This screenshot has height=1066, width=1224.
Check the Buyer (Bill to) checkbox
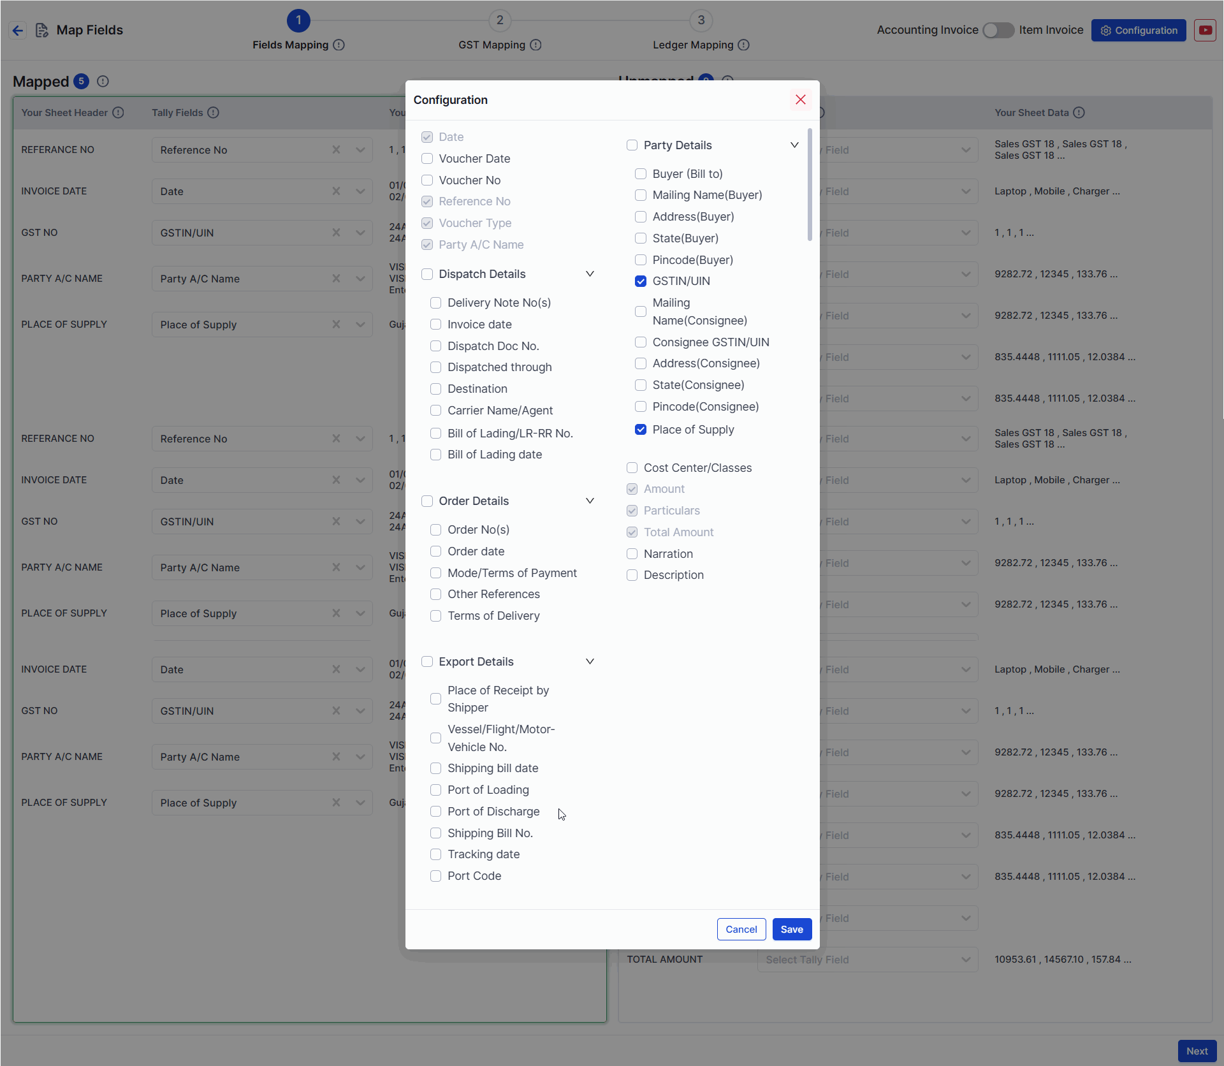(641, 174)
